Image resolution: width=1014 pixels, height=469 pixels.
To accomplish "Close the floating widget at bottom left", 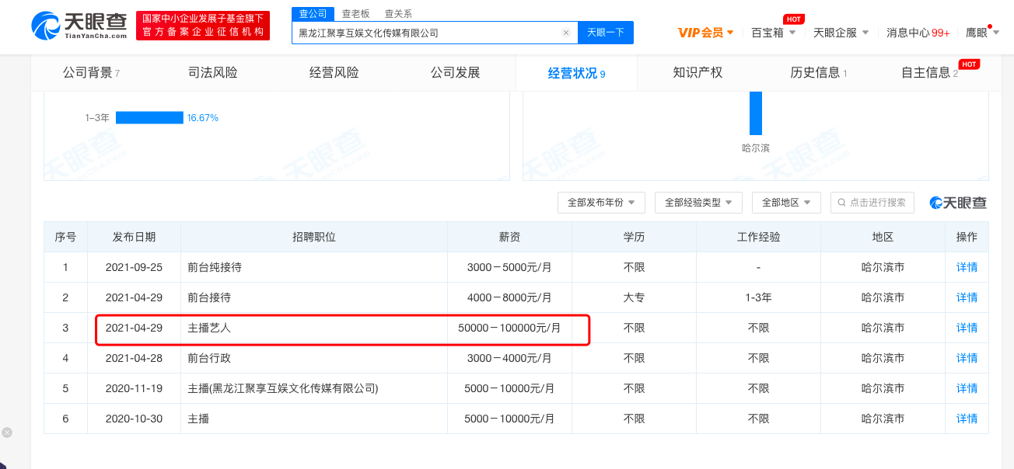I will (7, 433).
